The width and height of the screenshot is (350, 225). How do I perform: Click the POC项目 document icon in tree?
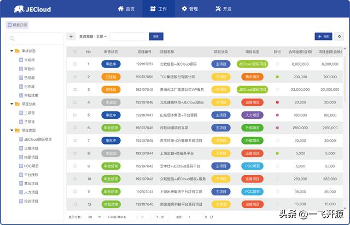coord(21,166)
